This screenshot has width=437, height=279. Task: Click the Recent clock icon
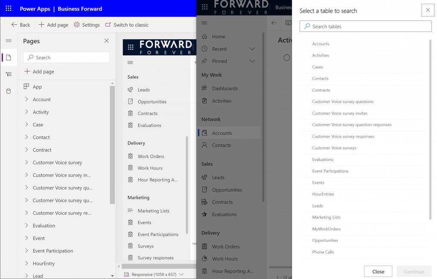tap(204, 49)
